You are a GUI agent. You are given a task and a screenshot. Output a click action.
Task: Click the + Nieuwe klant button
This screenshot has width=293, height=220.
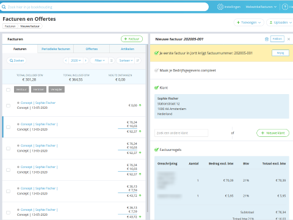click(x=273, y=133)
